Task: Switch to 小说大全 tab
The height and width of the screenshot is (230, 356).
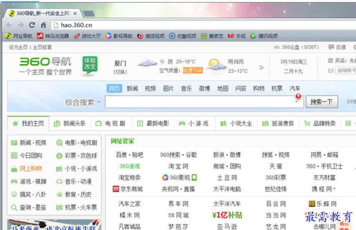Action: click(236, 124)
